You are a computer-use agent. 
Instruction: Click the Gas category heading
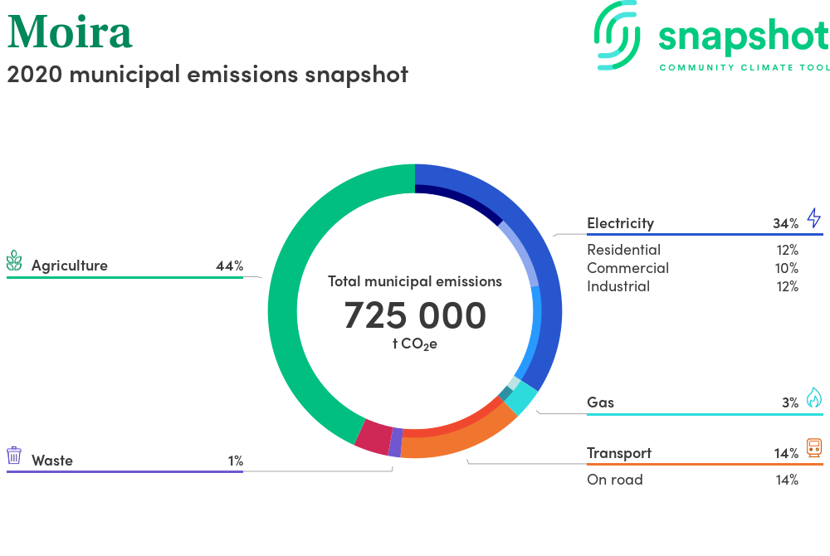pos(600,402)
